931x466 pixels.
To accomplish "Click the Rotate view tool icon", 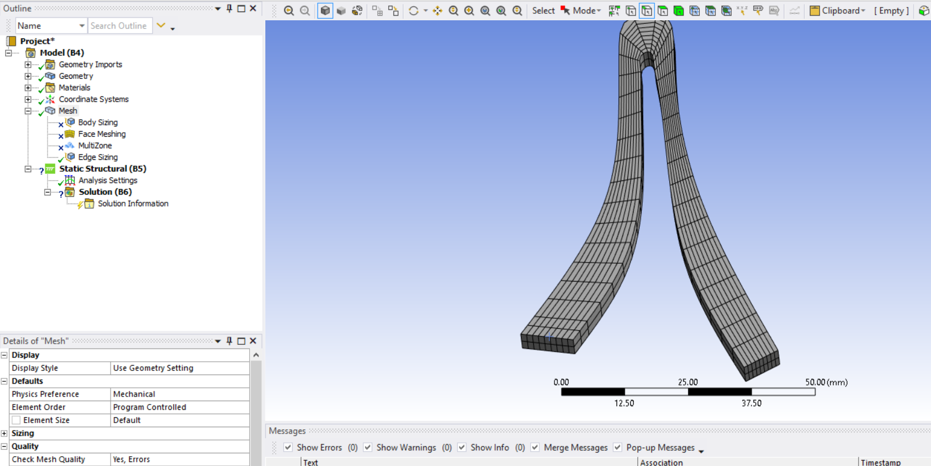I will point(413,10).
